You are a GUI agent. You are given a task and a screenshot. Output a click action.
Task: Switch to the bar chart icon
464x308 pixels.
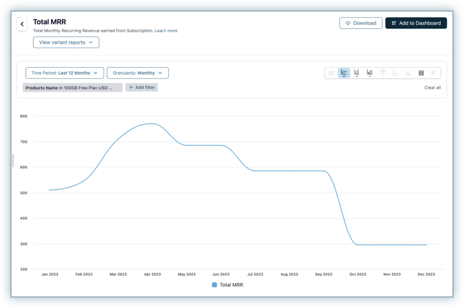coord(357,73)
